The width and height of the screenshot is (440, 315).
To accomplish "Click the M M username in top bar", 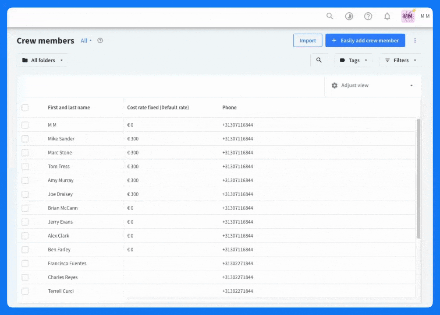I will (x=425, y=16).
